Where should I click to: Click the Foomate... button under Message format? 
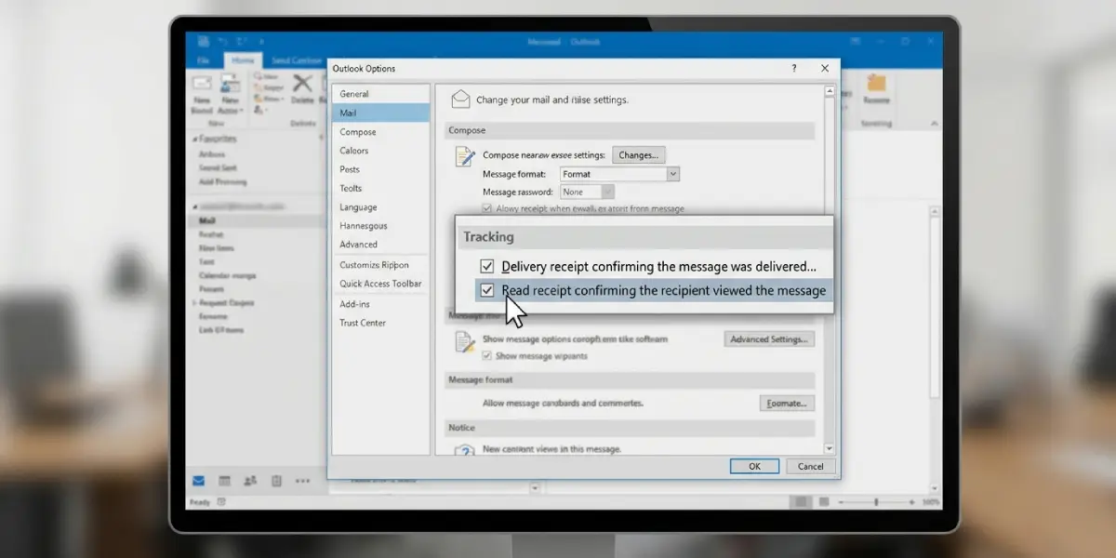coord(786,404)
